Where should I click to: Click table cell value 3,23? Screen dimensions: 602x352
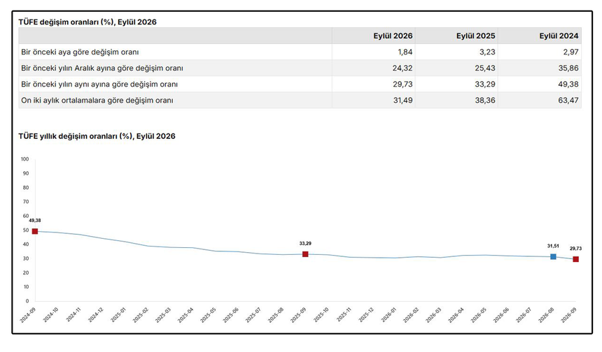(487, 52)
